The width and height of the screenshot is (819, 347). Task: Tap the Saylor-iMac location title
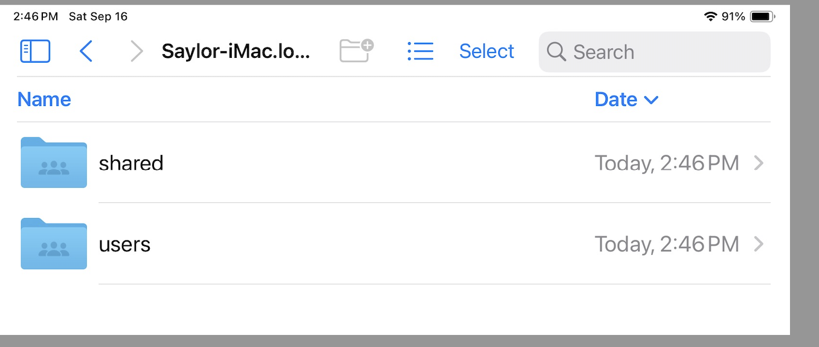coord(236,52)
